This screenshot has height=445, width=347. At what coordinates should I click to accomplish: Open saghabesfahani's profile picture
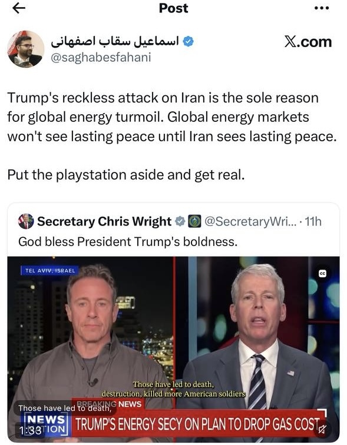tap(25, 49)
